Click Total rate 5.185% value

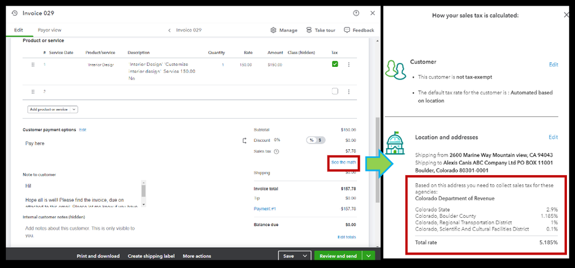pyautogui.click(x=549, y=243)
